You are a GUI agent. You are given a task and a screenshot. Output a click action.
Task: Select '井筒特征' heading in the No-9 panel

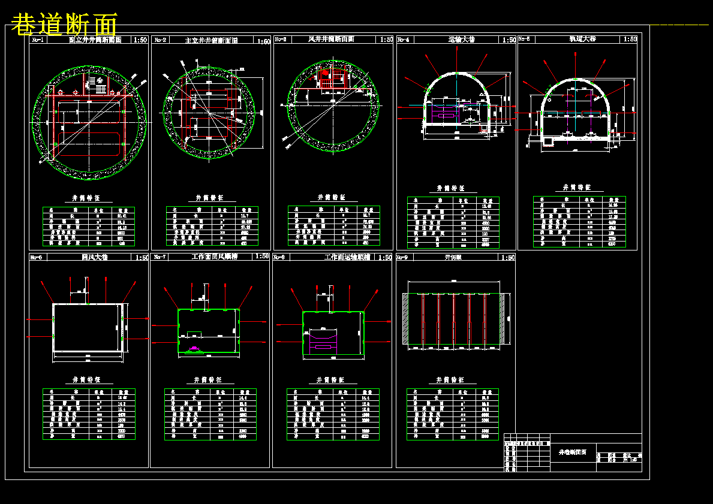tap(450, 380)
